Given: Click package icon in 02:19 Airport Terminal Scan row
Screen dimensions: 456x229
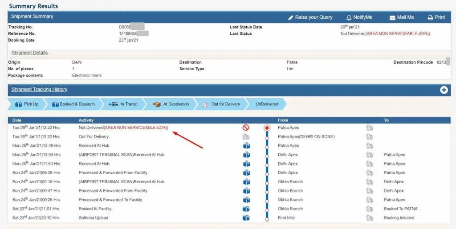Looking at the screenshot, I should (246, 182).
